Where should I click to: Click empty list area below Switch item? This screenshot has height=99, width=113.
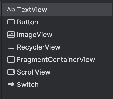point(56,95)
